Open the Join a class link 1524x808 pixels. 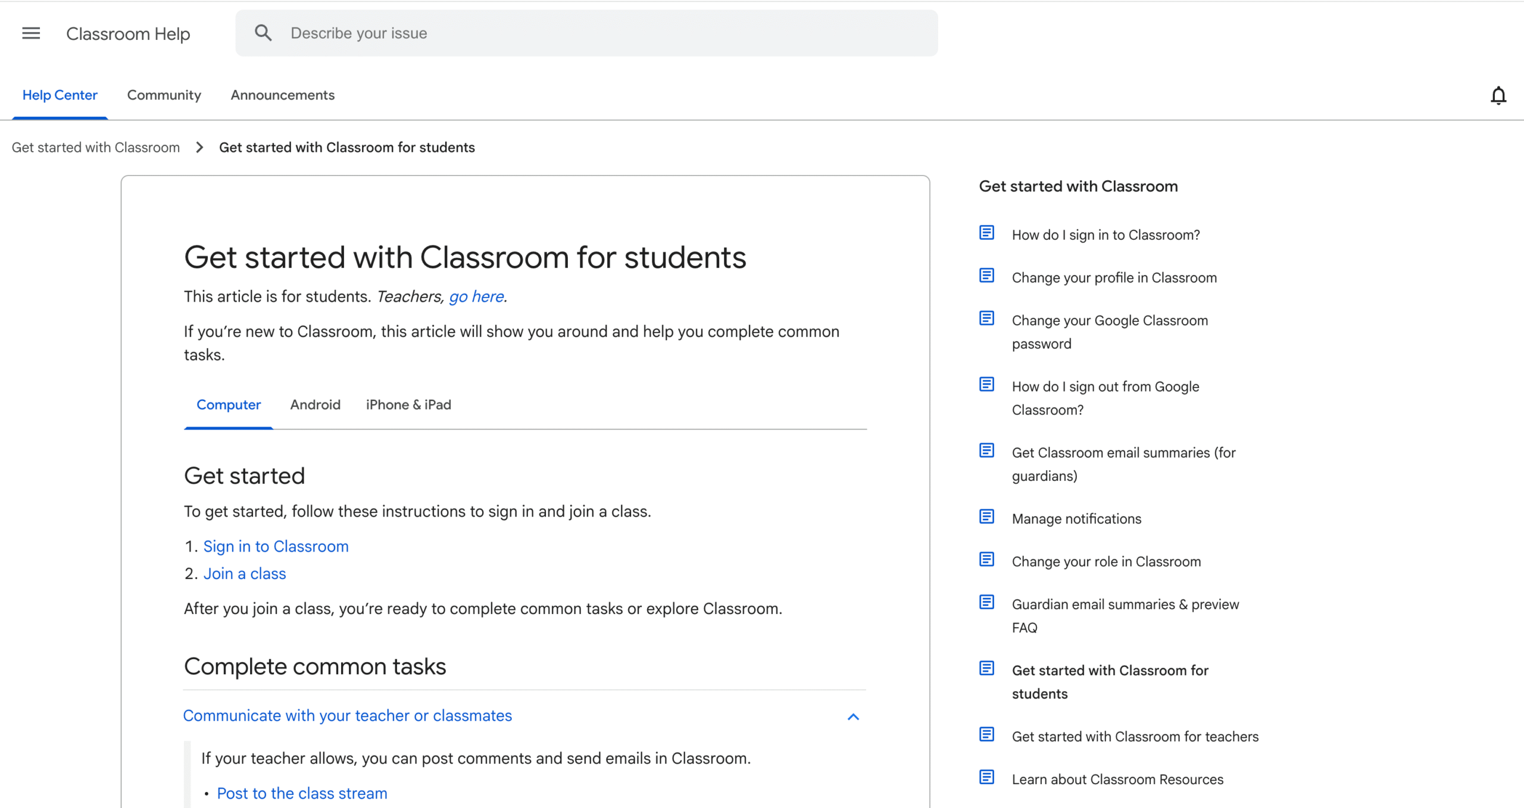(245, 574)
